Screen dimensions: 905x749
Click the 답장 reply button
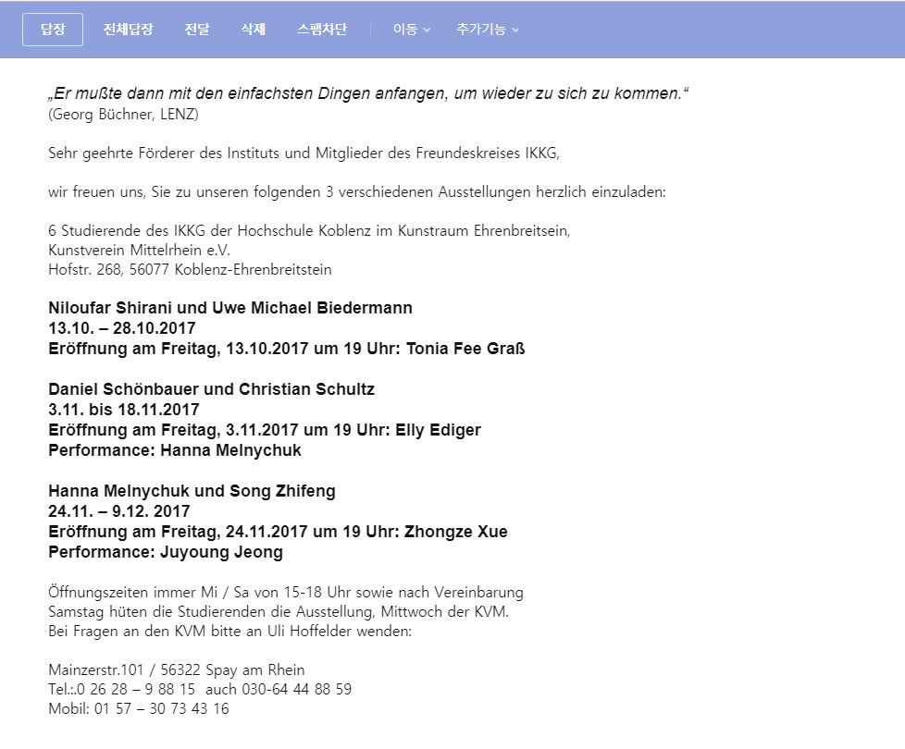coord(53,30)
